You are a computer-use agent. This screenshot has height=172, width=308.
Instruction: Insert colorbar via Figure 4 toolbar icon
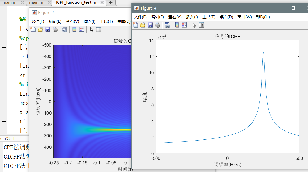177,25
